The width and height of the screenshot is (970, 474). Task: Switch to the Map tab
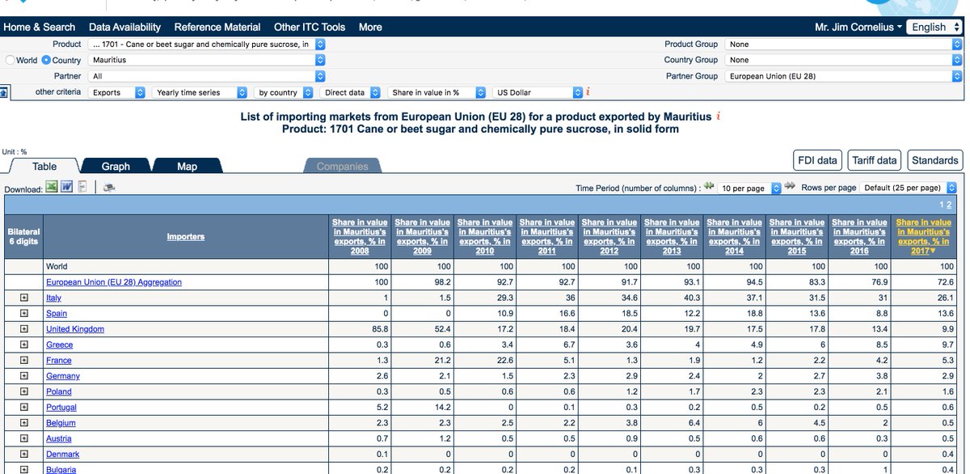187,166
